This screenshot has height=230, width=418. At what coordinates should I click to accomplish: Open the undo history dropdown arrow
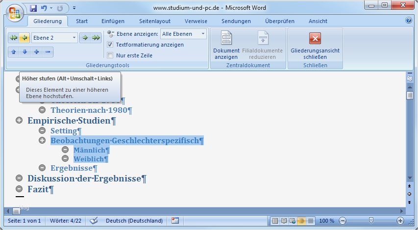coord(51,8)
